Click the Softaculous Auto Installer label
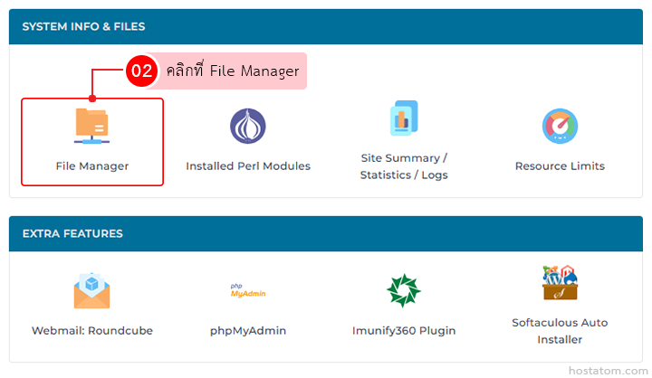This screenshot has width=652, height=378. click(560, 331)
